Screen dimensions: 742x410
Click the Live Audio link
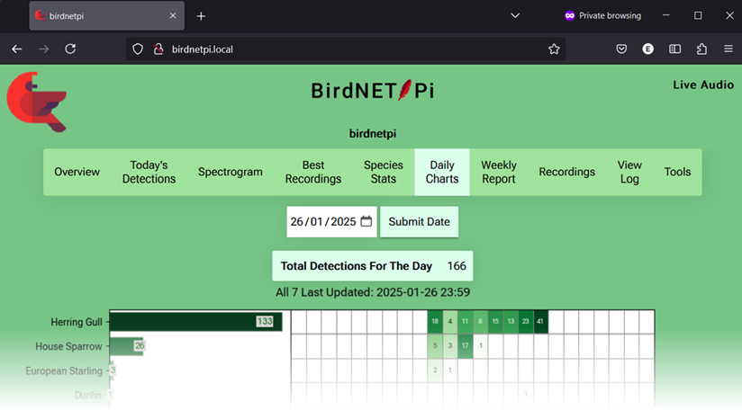click(703, 85)
